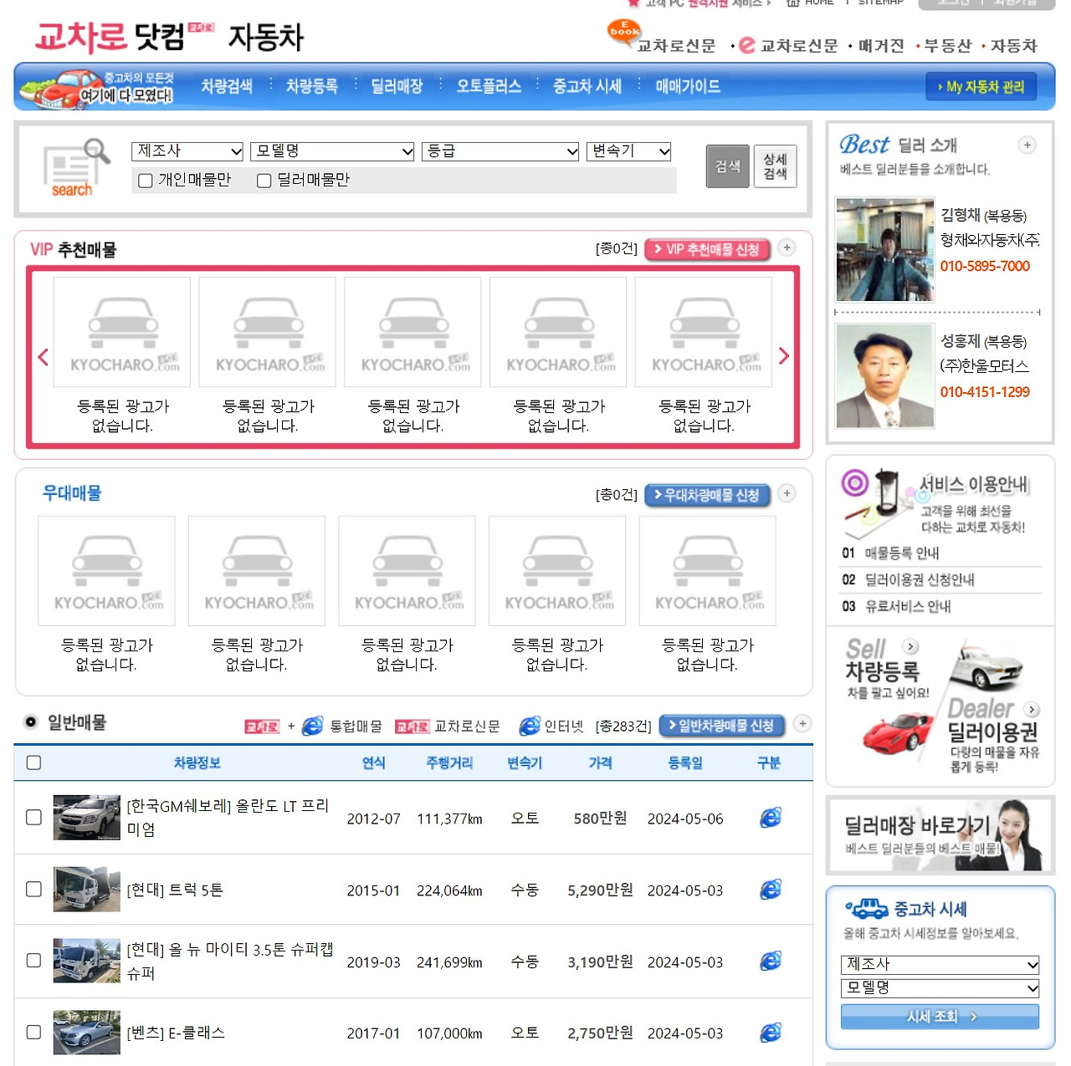
Task: Expand VIP 추천매물 with the plus icon
Action: tap(787, 247)
